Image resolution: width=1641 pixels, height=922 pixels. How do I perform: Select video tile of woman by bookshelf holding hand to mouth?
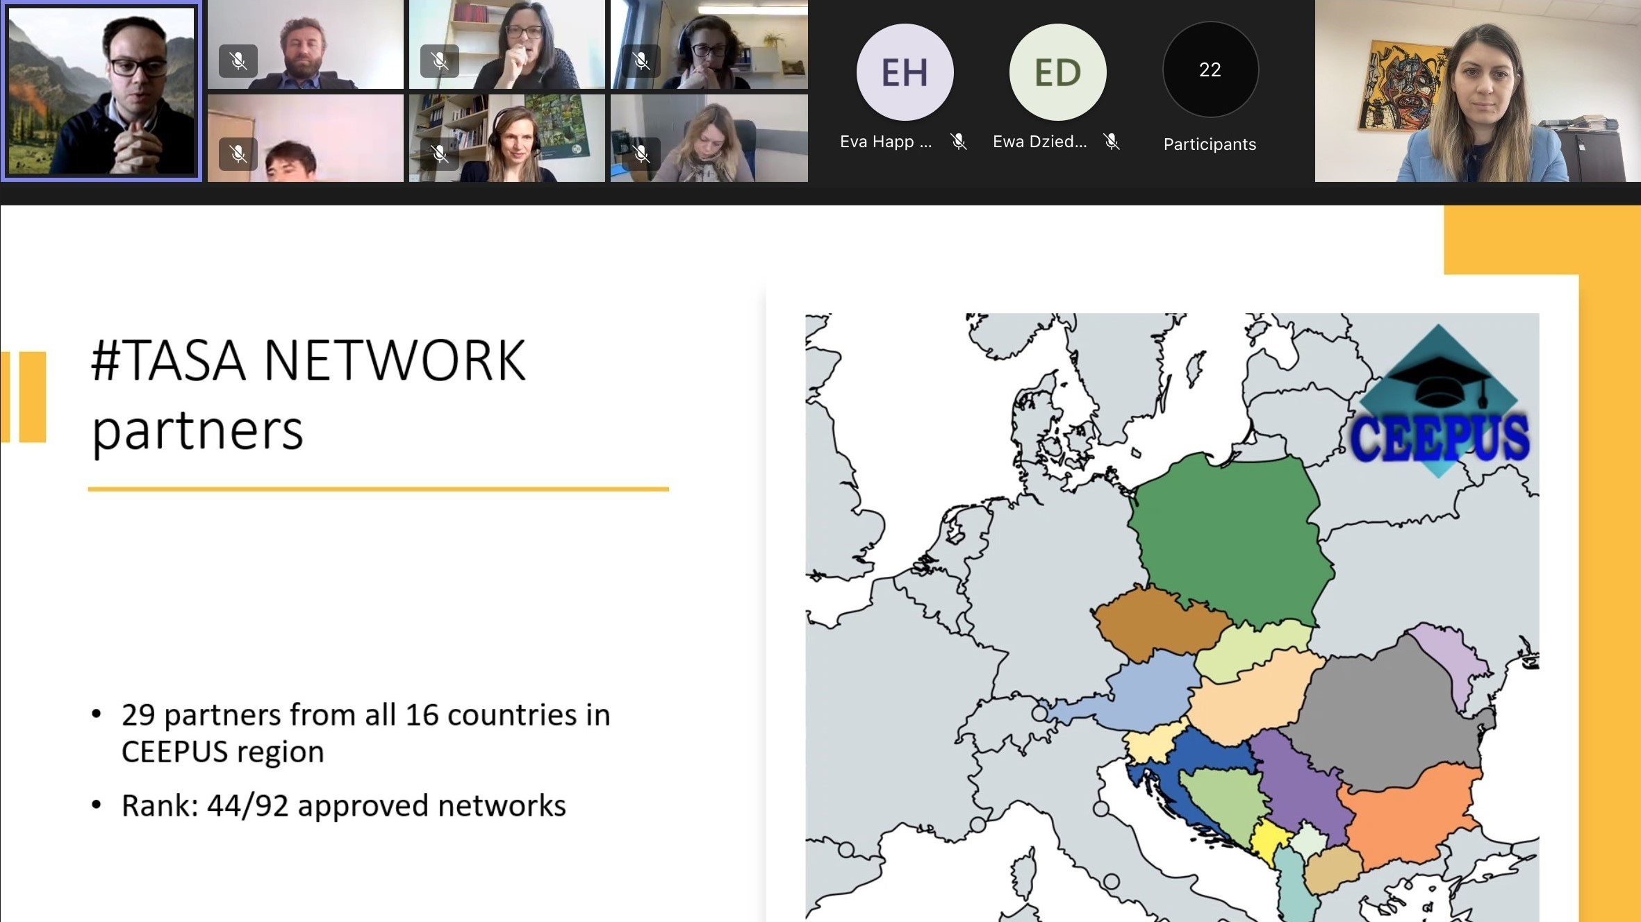[x=507, y=44]
